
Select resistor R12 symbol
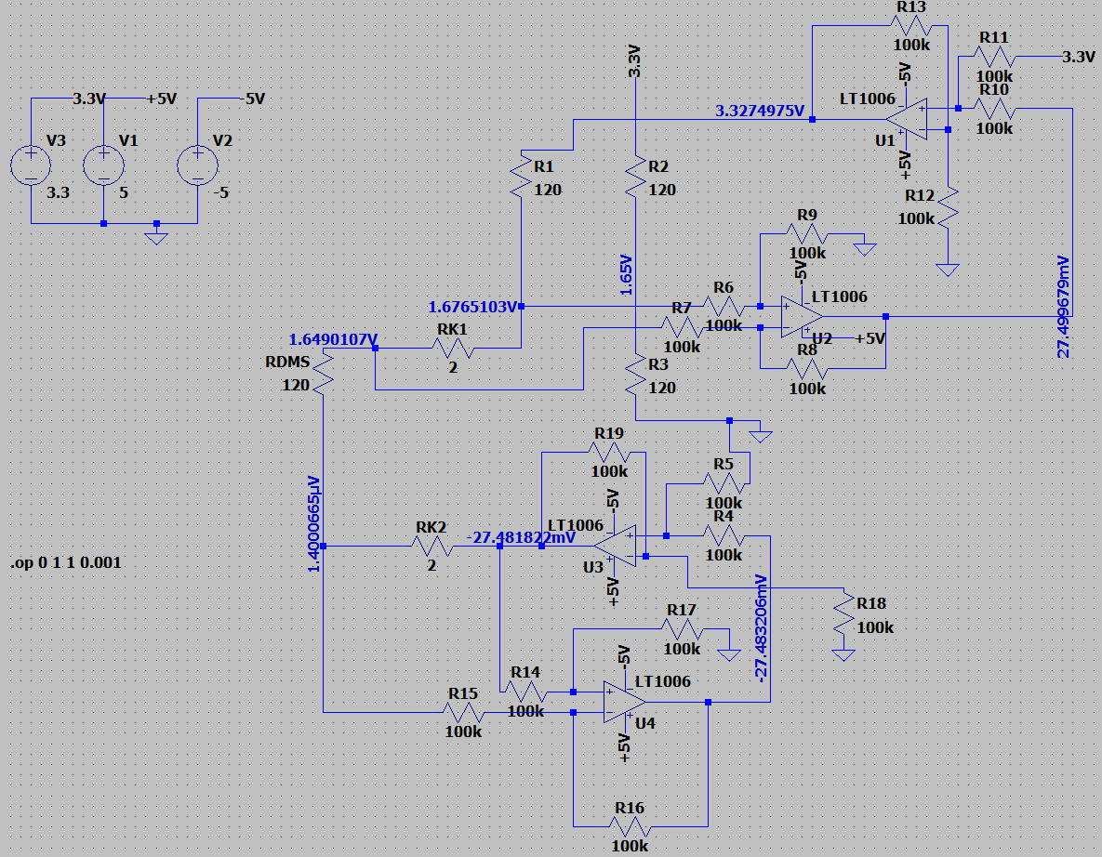point(948,206)
